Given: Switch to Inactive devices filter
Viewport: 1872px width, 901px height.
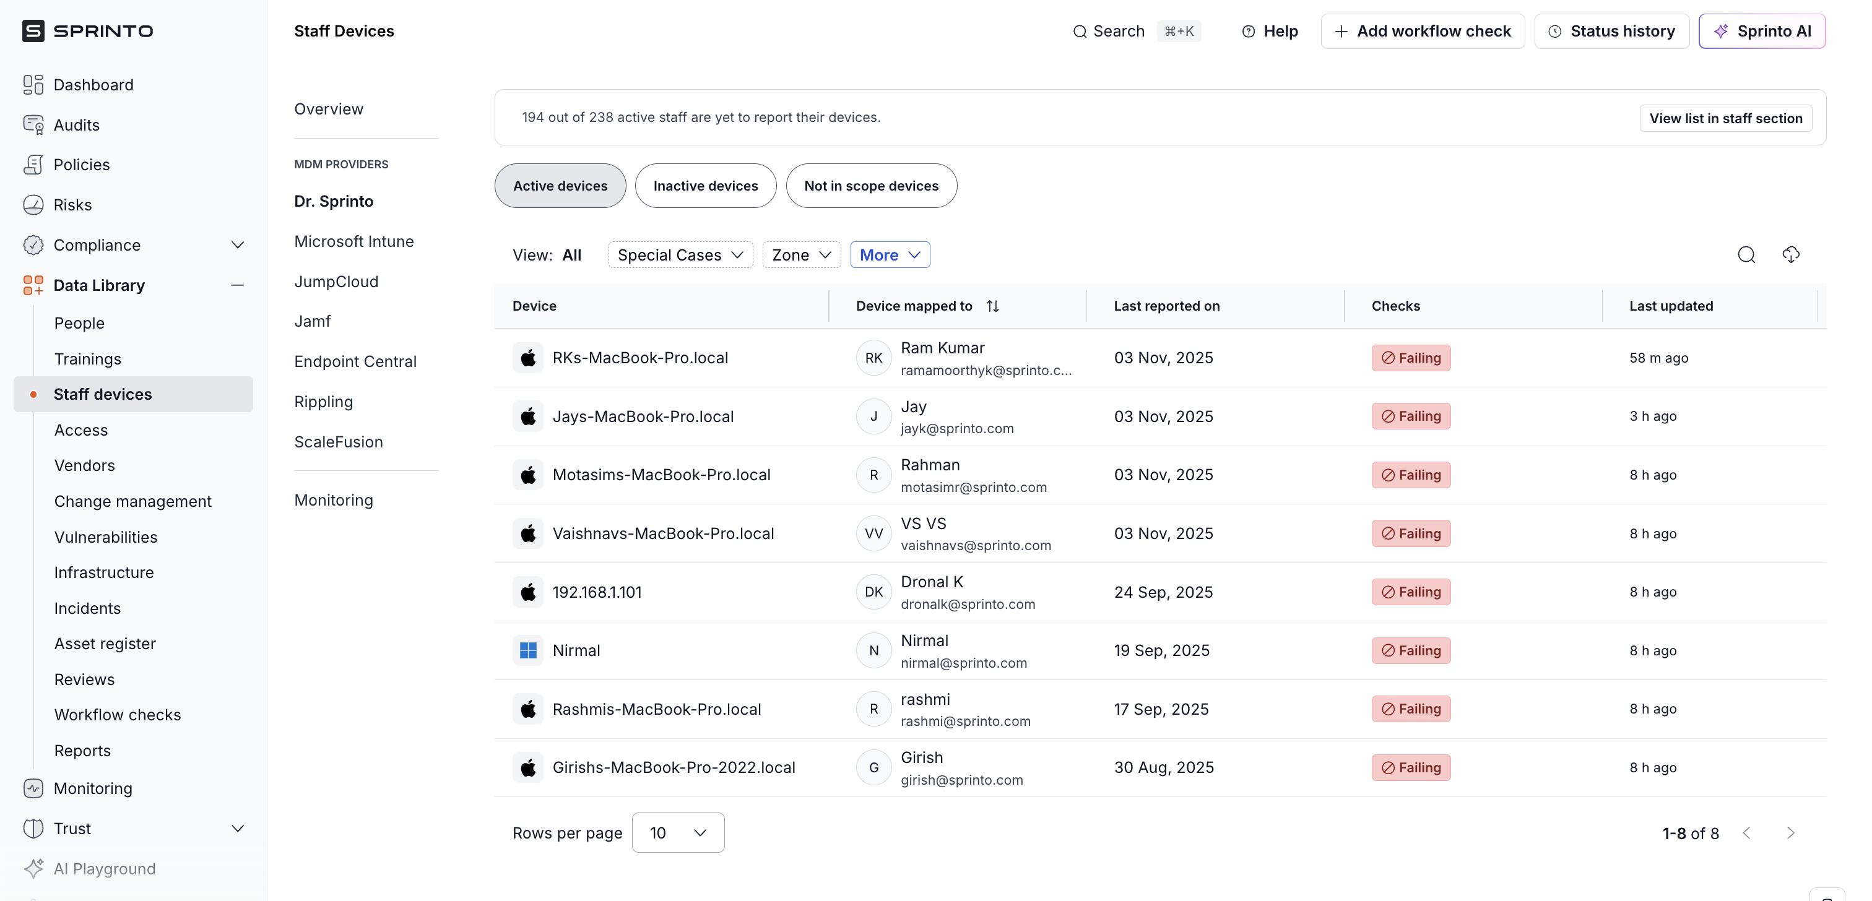Looking at the screenshot, I should [705, 186].
